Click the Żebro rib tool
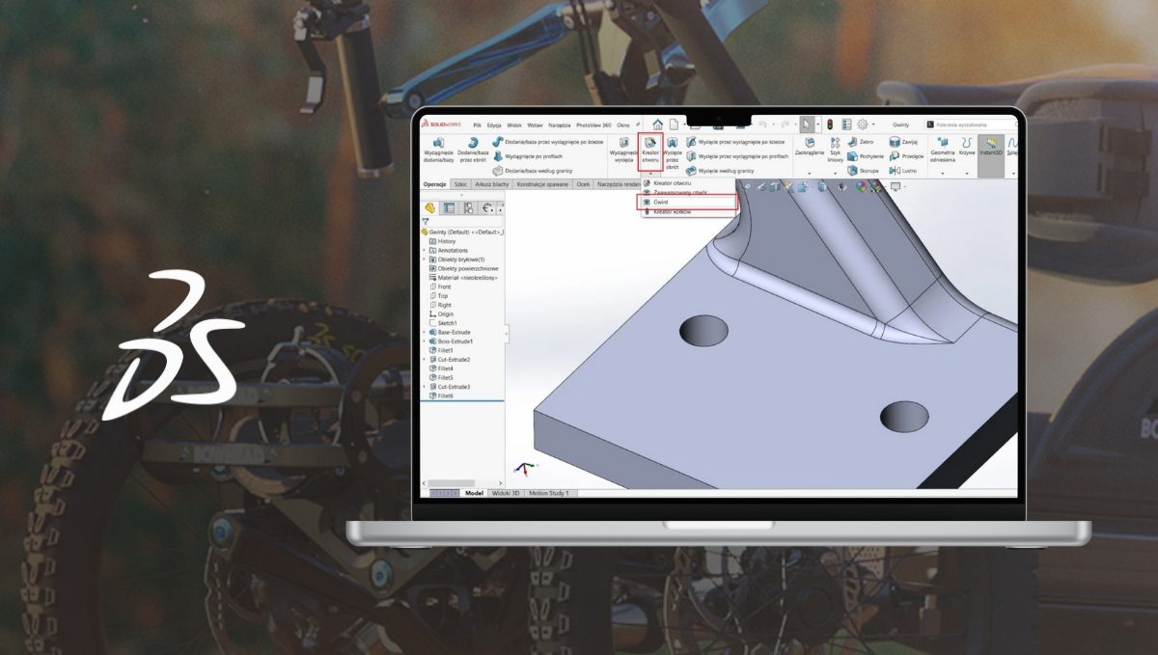Image resolution: width=1158 pixels, height=655 pixels. point(859,141)
